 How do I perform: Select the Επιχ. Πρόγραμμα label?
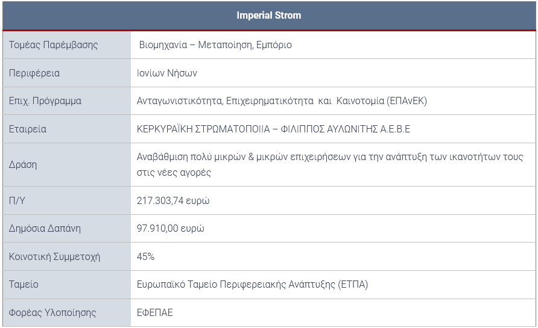coord(45,101)
